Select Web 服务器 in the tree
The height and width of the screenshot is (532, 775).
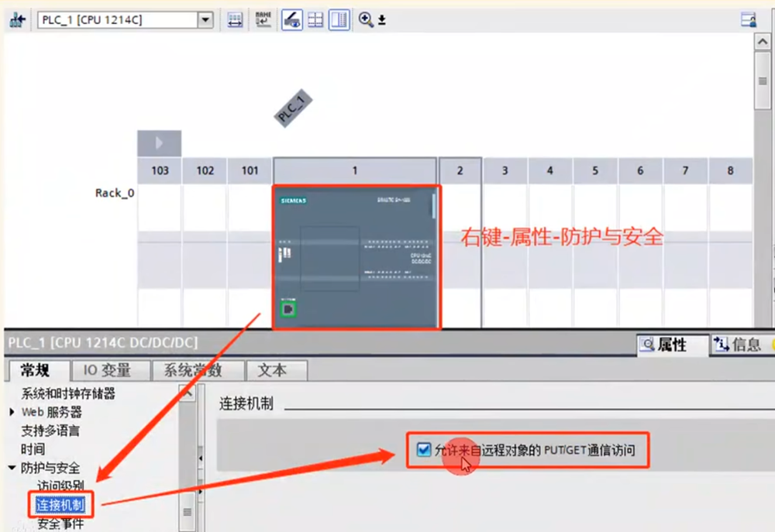point(51,412)
